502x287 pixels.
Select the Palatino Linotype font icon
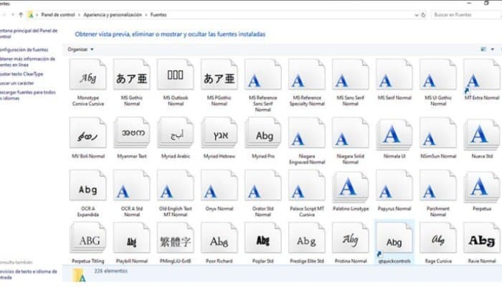tap(351, 186)
